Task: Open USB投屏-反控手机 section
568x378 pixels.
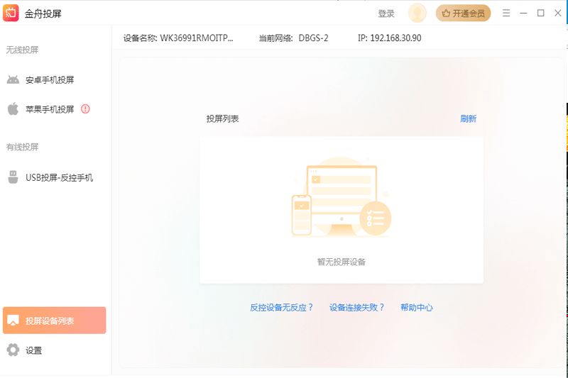Action: pyautogui.click(x=59, y=177)
